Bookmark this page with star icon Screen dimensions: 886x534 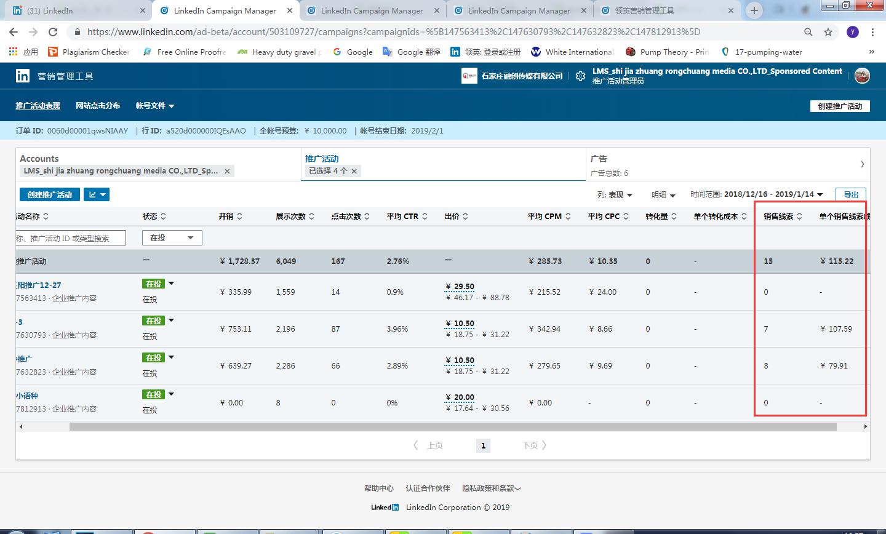point(828,32)
